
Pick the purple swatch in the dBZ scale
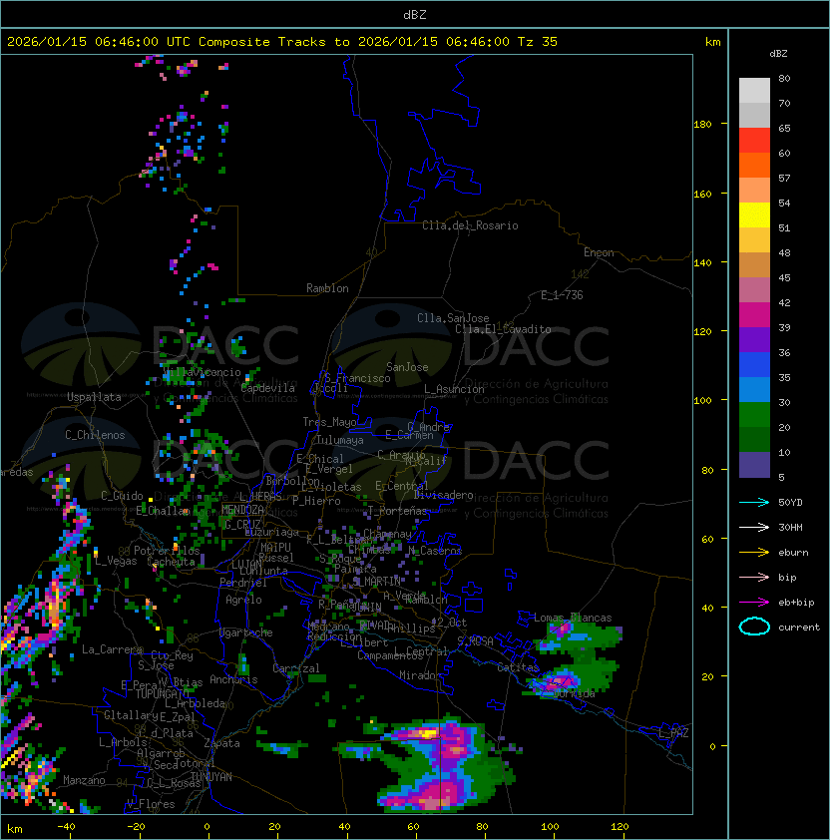[x=754, y=339]
